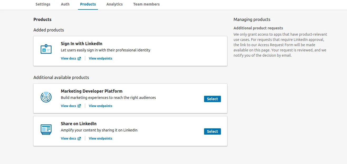Image resolution: width=347 pixels, height=164 pixels.
Task: Select the Products tab
Action: [x=88, y=4]
